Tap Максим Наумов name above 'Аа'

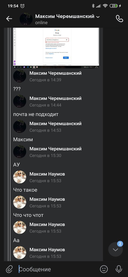pyautogui.click(x=47, y=250)
